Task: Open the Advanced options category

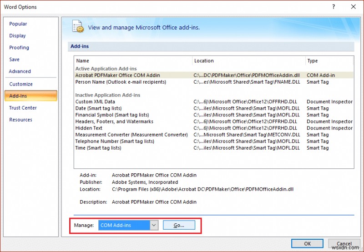Action: (20, 71)
